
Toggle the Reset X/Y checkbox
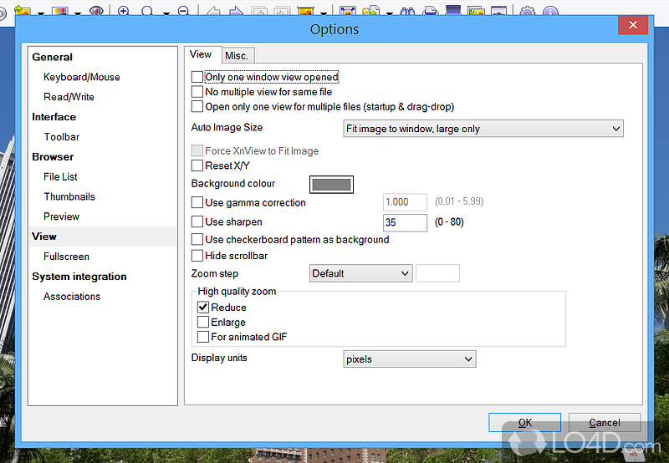[197, 165]
